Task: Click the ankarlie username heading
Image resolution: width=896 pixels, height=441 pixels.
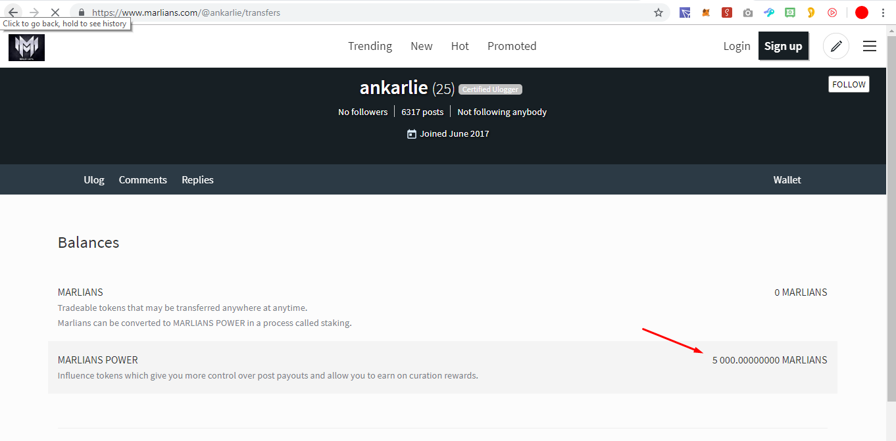Action: pos(393,87)
